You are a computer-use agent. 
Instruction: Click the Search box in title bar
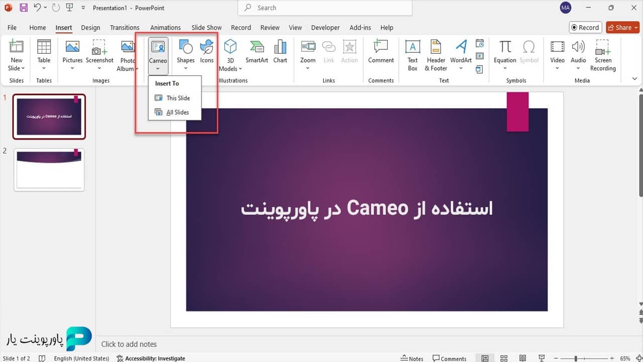click(325, 8)
